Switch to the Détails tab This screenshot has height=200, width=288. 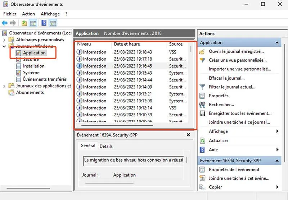click(106, 146)
